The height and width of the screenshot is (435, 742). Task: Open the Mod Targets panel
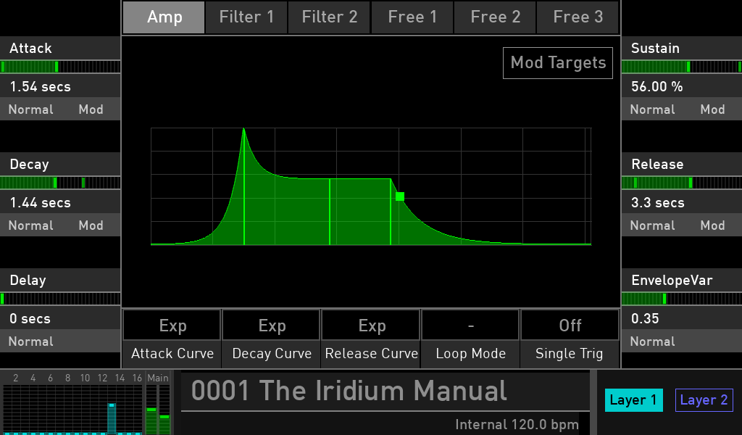(x=558, y=63)
